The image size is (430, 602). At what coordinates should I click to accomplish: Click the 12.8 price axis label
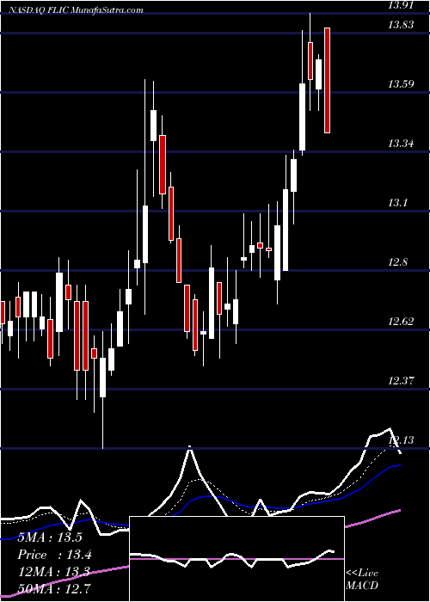(x=397, y=262)
